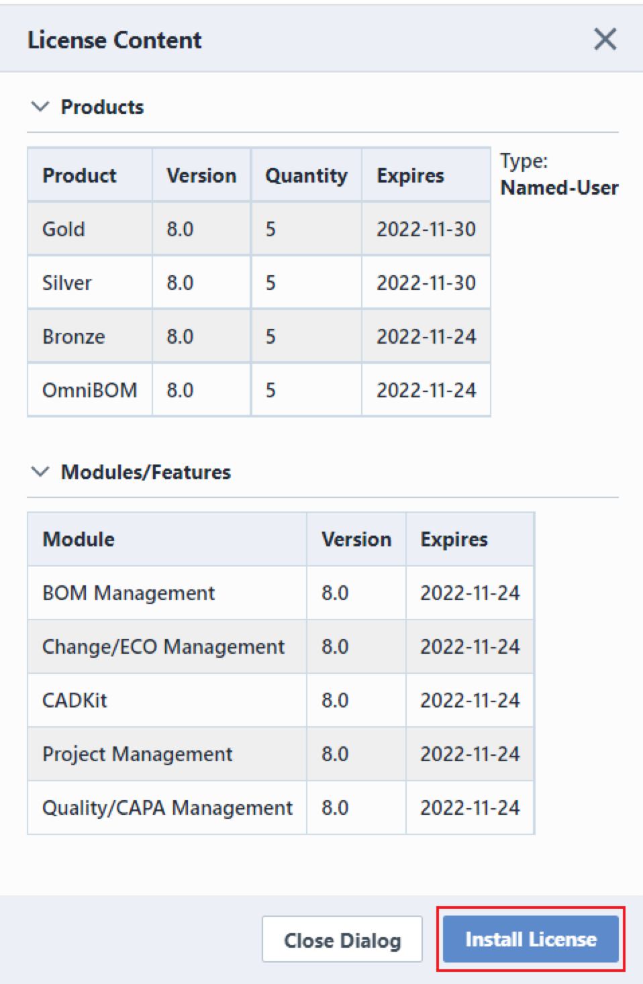
Task: Select the Project Management module row
Action: click(281, 754)
